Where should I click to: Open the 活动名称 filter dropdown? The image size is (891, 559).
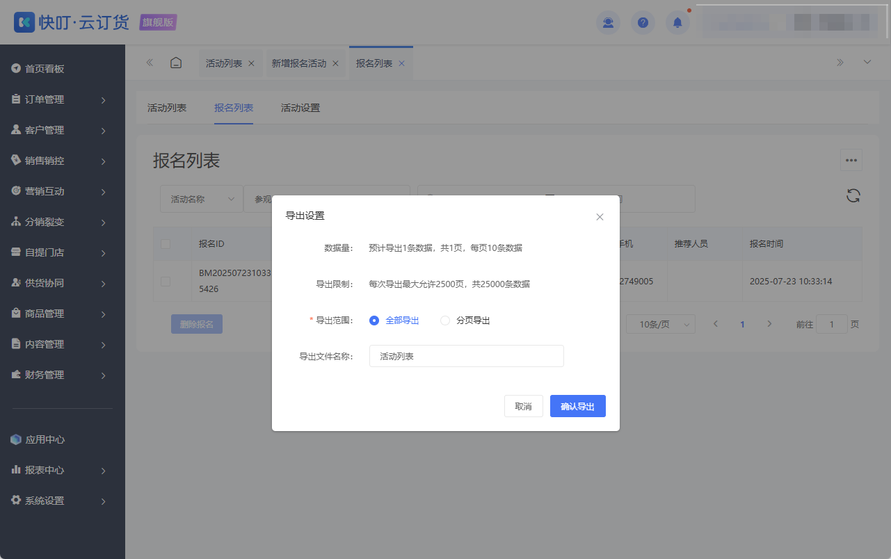coord(202,199)
